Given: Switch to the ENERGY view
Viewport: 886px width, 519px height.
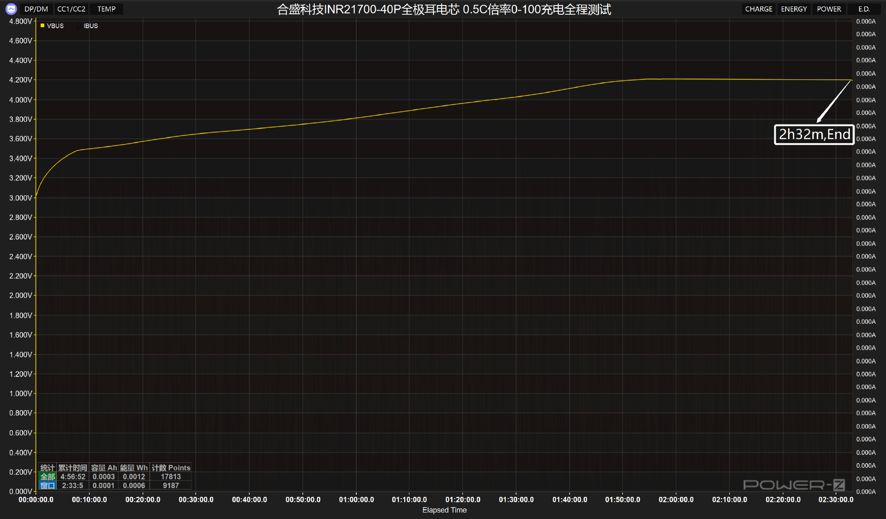Looking at the screenshot, I should click(x=794, y=9).
